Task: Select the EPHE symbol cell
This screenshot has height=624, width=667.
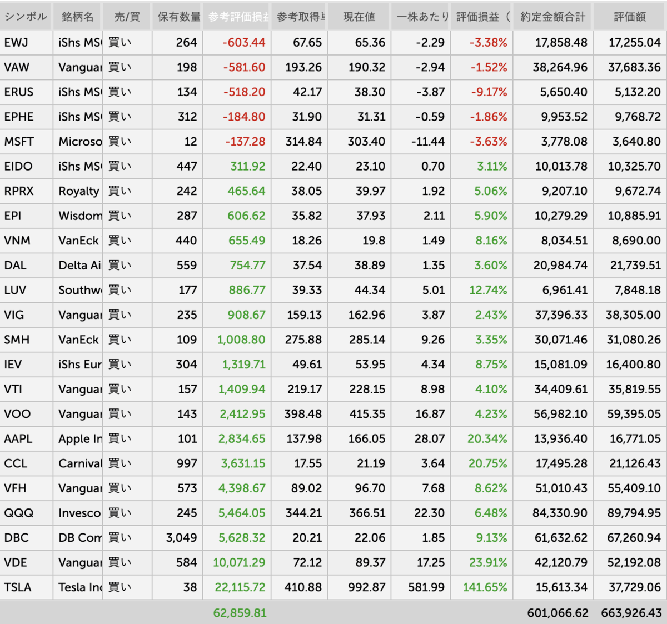Action: click(x=26, y=117)
